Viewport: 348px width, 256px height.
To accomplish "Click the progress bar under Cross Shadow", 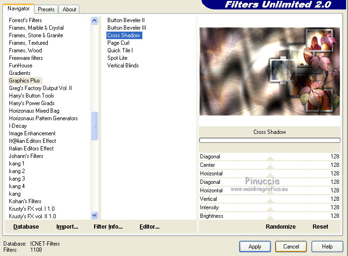I will [x=270, y=140].
